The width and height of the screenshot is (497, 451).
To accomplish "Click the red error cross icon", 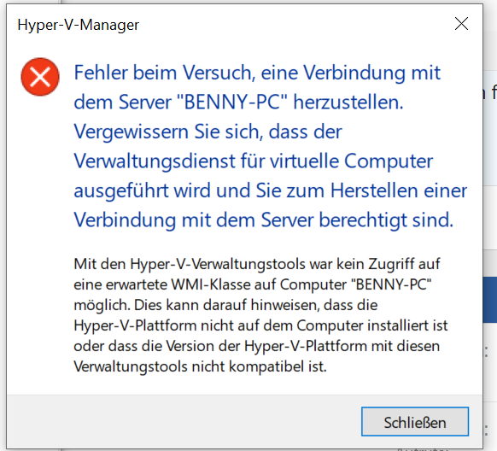I will (x=40, y=77).
